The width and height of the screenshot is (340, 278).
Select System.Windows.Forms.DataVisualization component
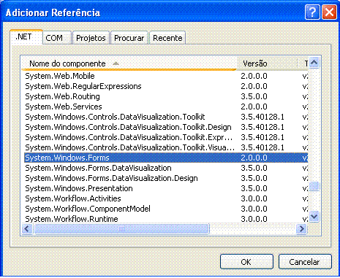click(98, 168)
